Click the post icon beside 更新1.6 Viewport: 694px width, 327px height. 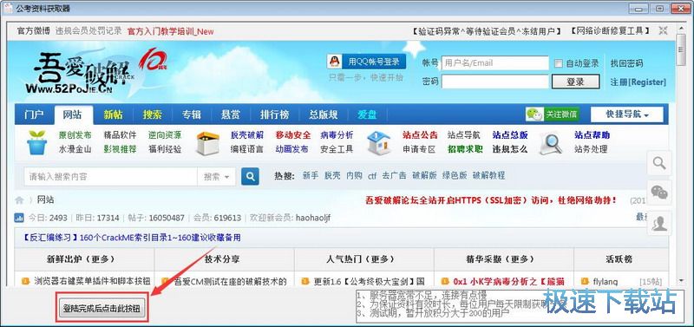305,281
